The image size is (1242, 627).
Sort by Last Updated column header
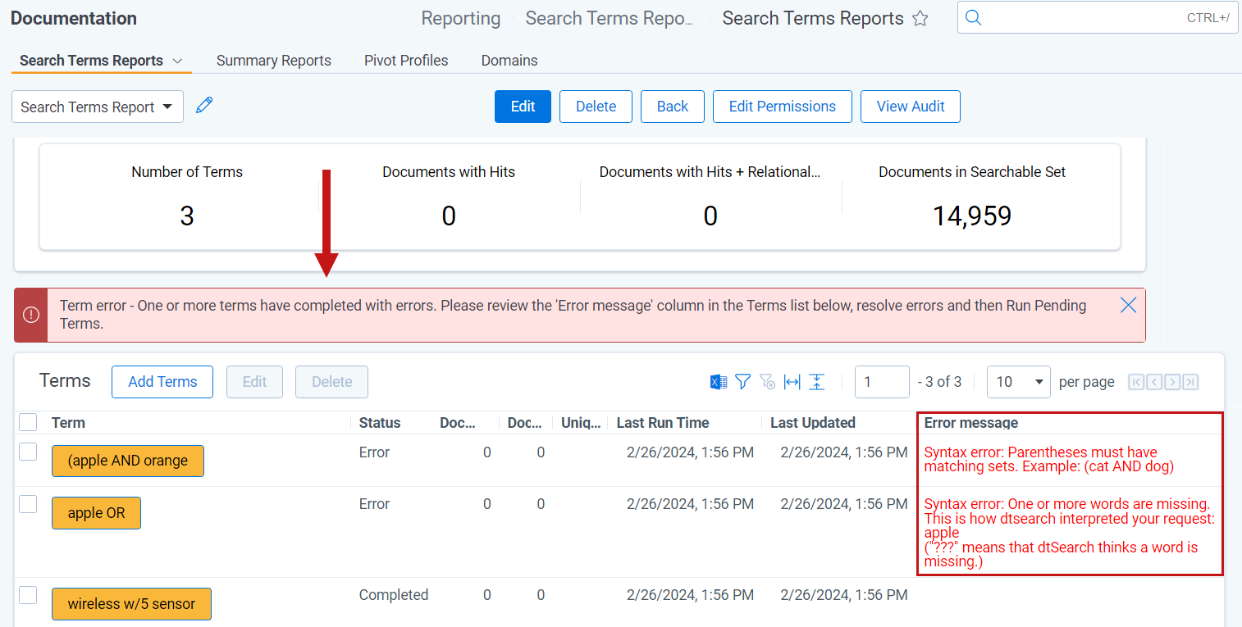813,423
